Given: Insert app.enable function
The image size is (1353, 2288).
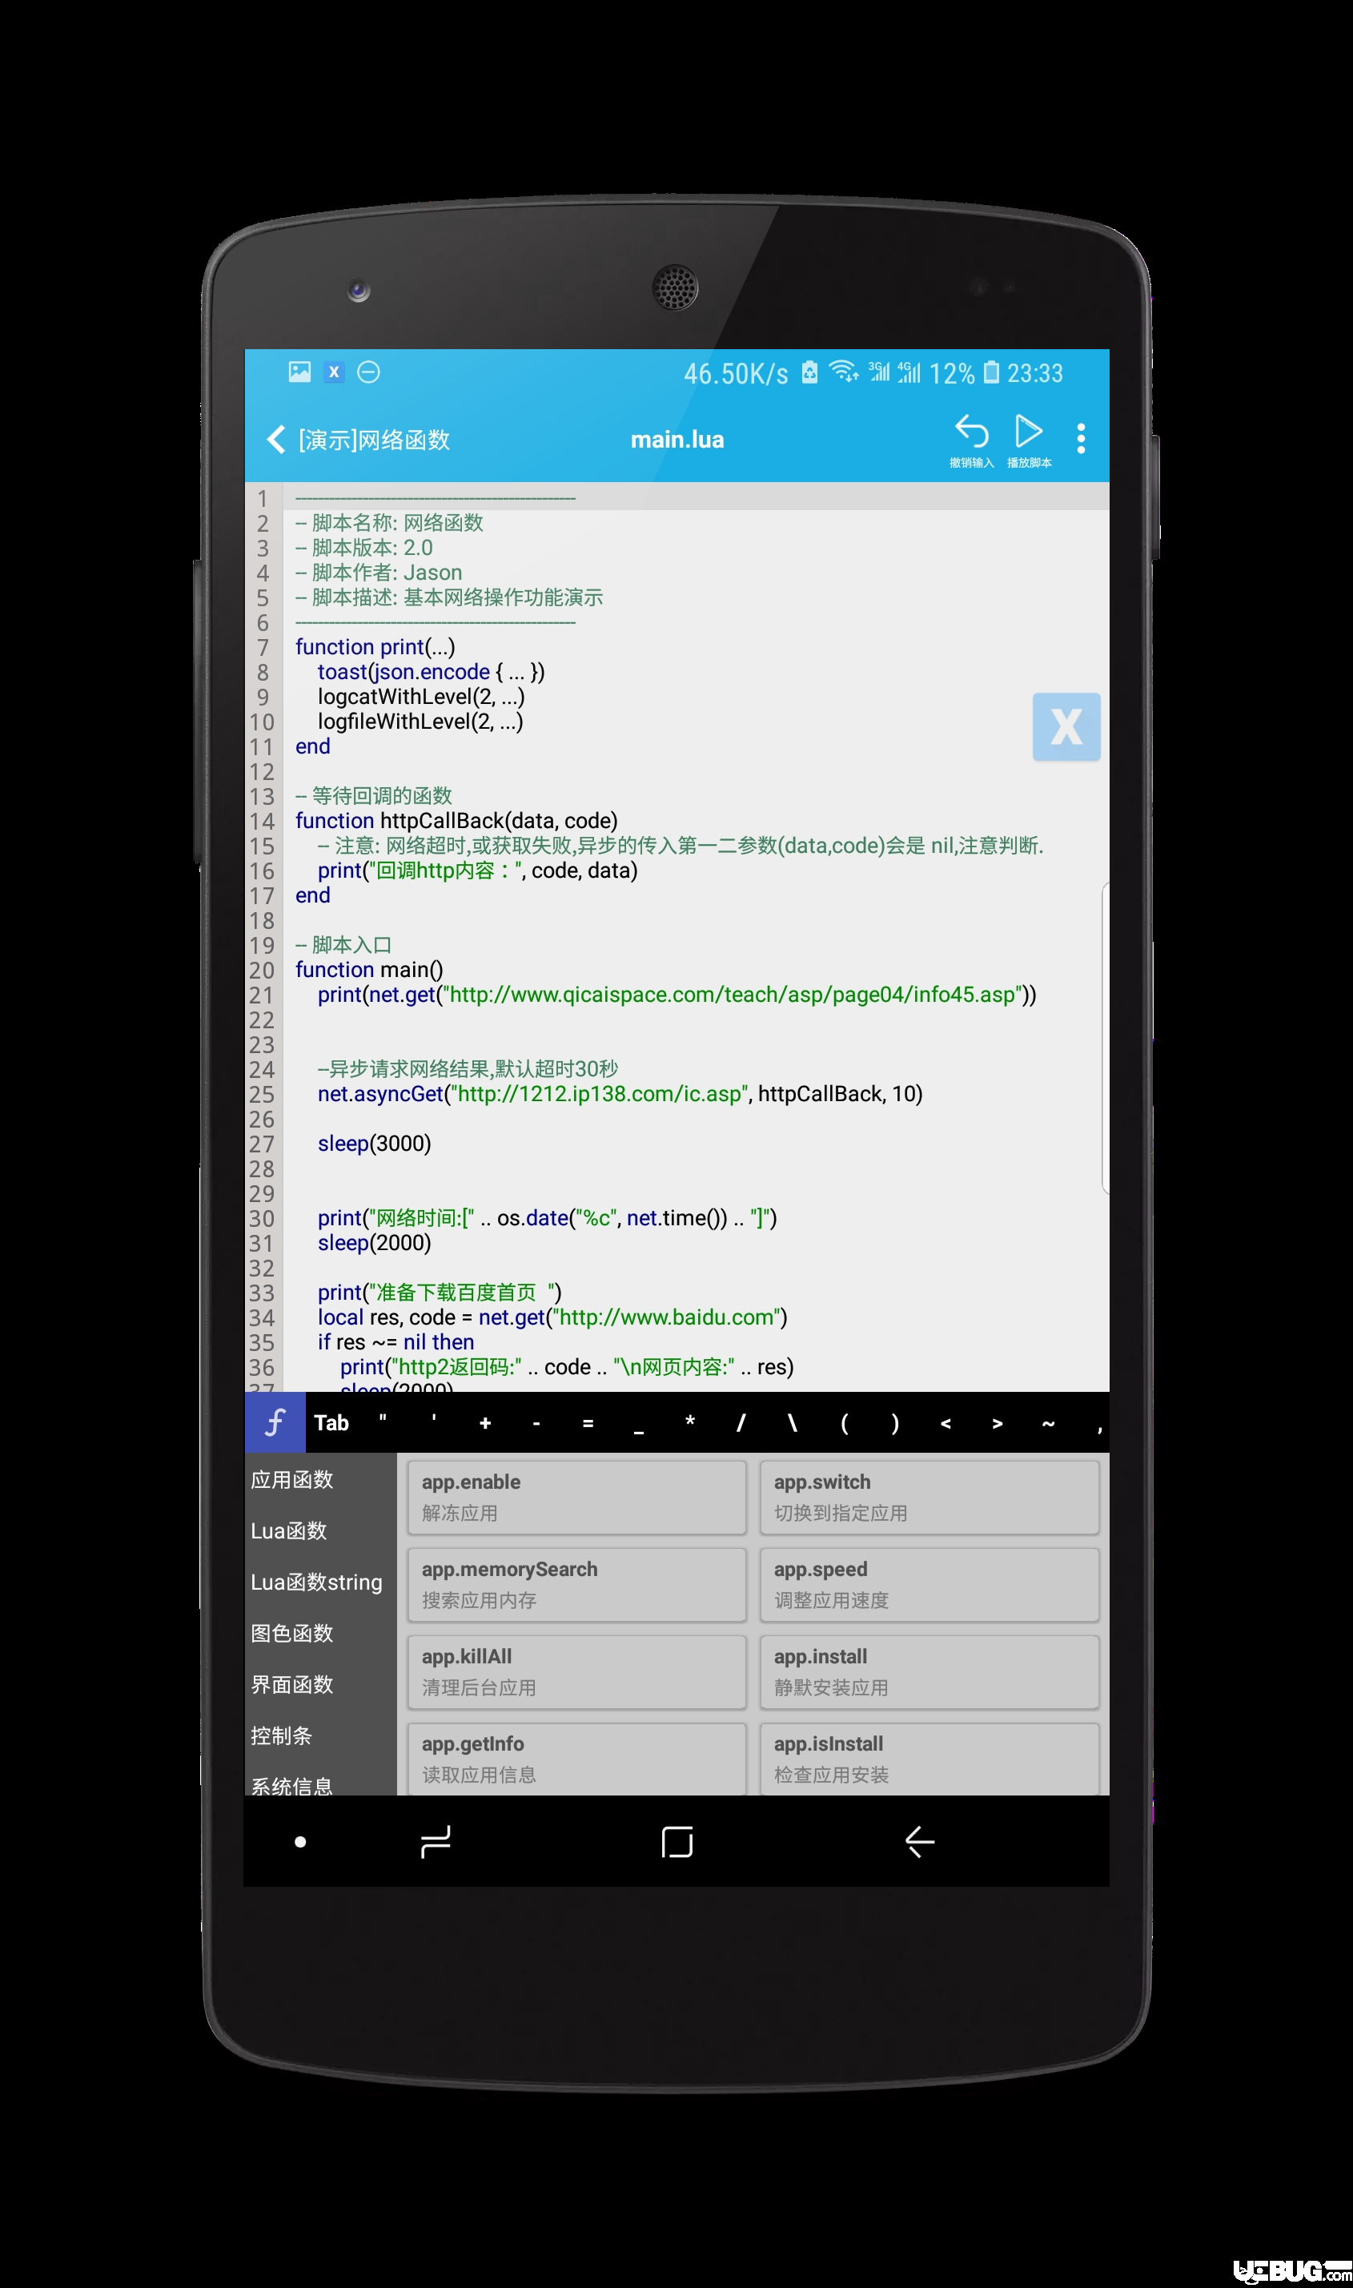Looking at the screenshot, I should tap(577, 1498).
